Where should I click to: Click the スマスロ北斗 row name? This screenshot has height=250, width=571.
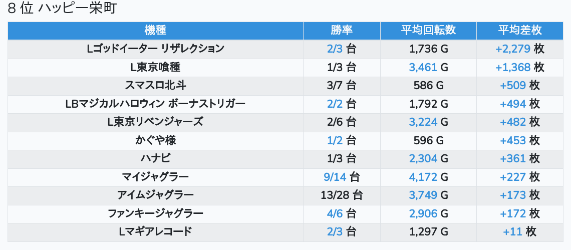click(x=155, y=85)
